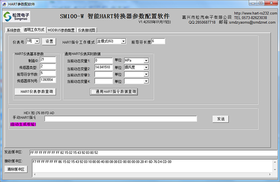This screenshot has height=182, width=280.
Task: Click receive buffer scroll down arrow
Action: point(275,169)
